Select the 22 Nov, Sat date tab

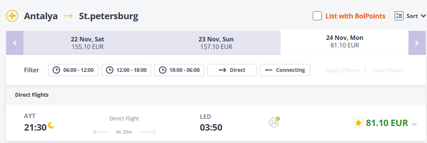[x=88, y=43]
